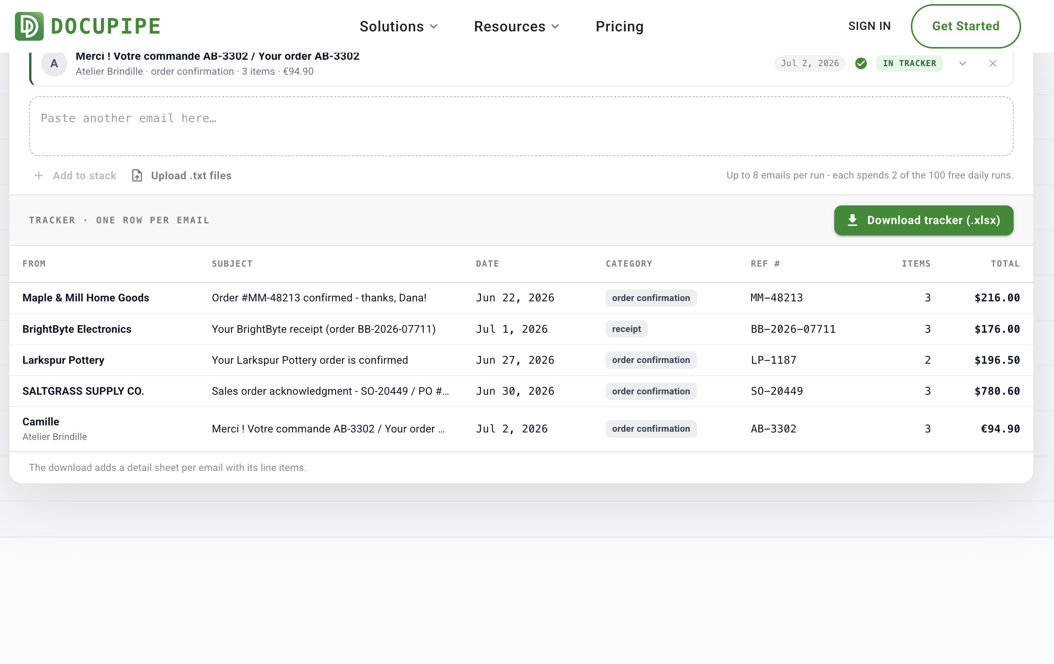Select the SALTGRASS SUPPLY CO. sender
Image resolution: width=1054 pixels, height=664 pixels.
[83, 391]
